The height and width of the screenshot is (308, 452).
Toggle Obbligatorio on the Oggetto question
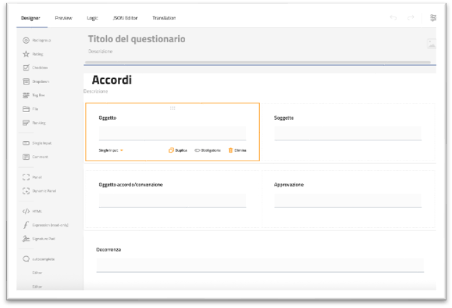(207, 150)
